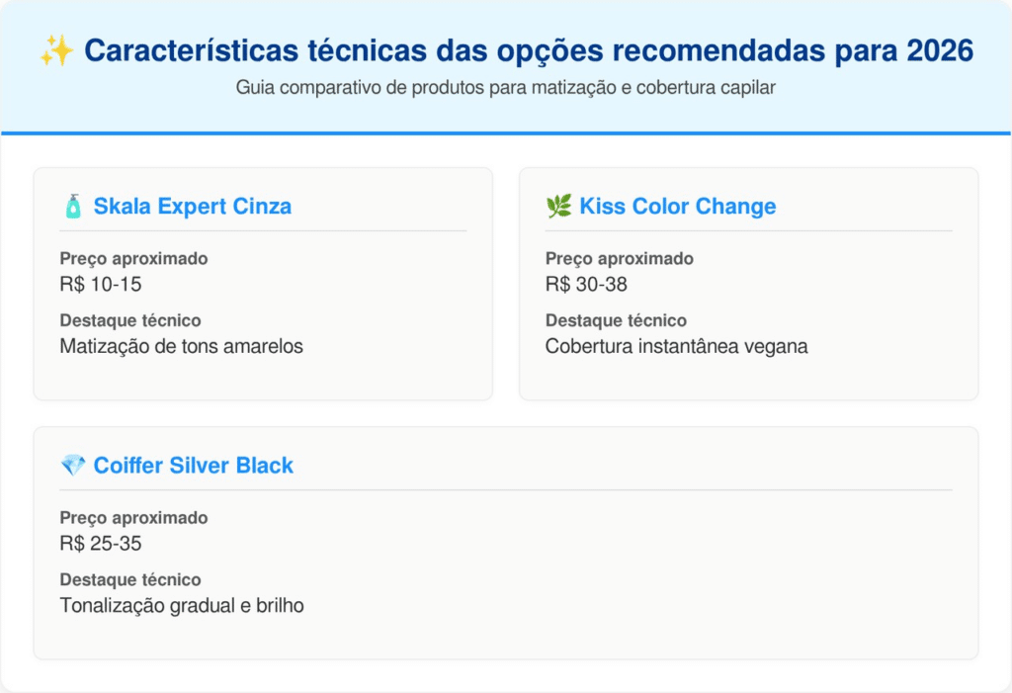Click the lotion bottle icon beside Skala
The image size is (1012, 693).
[73, 206]
